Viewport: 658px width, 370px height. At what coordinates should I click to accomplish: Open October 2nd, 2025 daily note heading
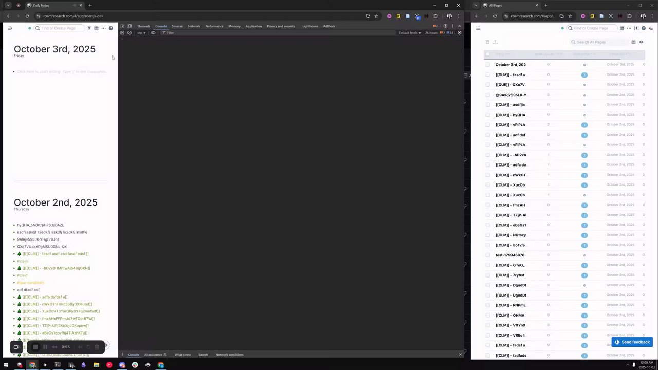56,202
